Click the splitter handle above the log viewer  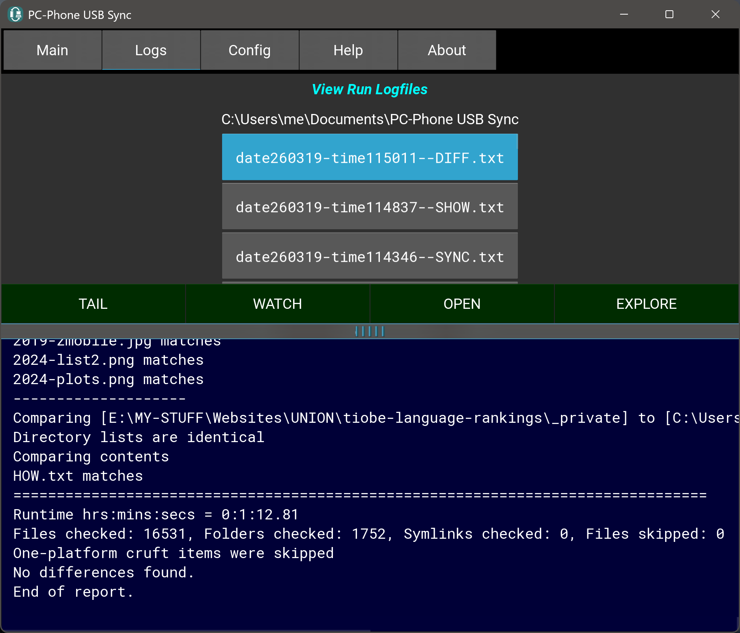(x=370, y=331)
